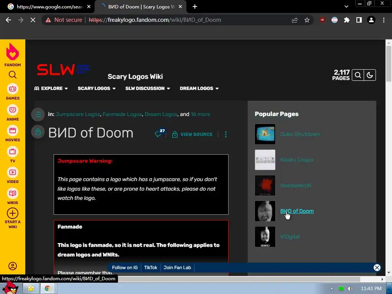Open the Angry Birds start button
Viewport: 392px width, 294px height.
pyautogui.click(x=10, y=288)
